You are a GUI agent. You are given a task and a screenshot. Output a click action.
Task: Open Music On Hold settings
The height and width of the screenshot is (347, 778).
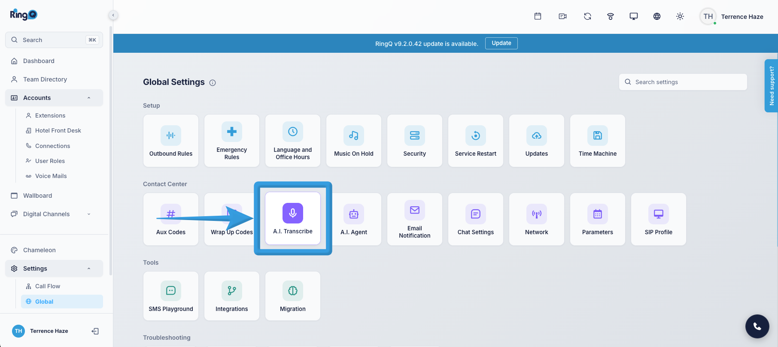[x=354, y=141]
